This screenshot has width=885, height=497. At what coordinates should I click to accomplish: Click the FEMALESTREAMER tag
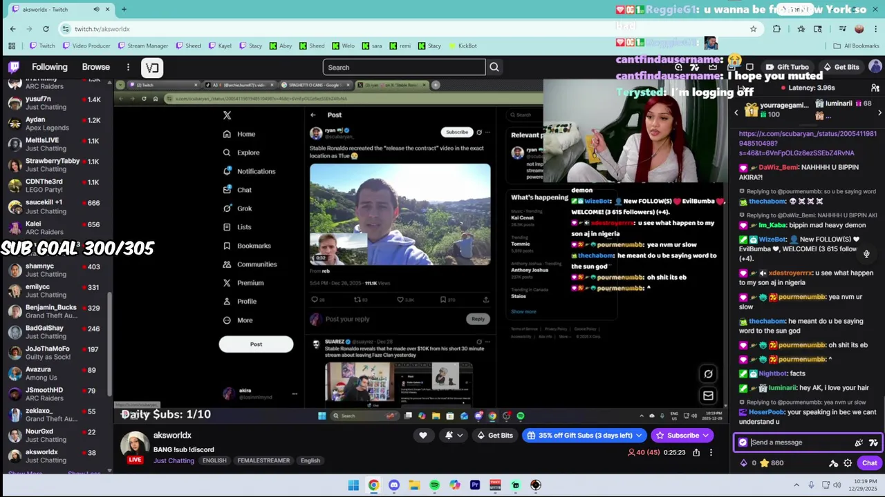pyautogui.click(x=263, y=460)
